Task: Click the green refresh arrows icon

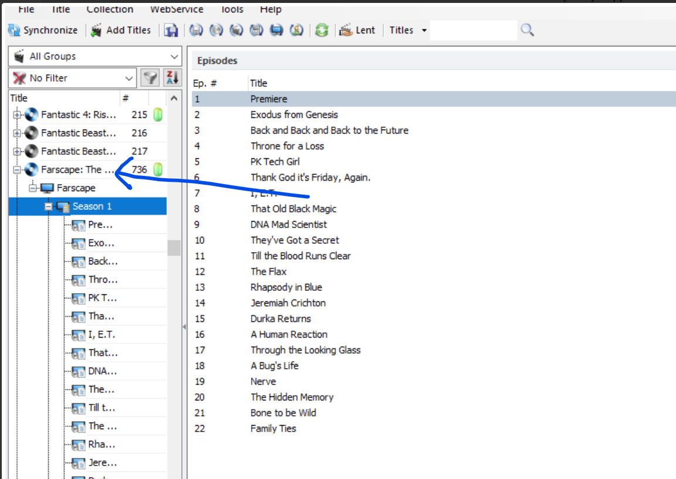Action: [322, 30]
